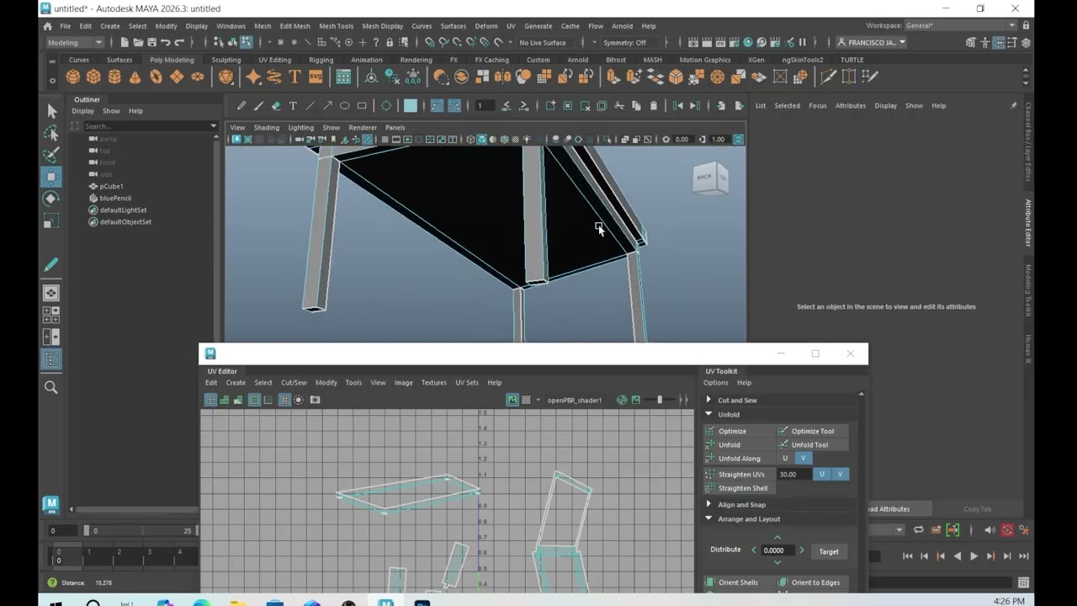Select the Select Tool arrow in toolbox

pyautogui.click(x=51, y=111)
